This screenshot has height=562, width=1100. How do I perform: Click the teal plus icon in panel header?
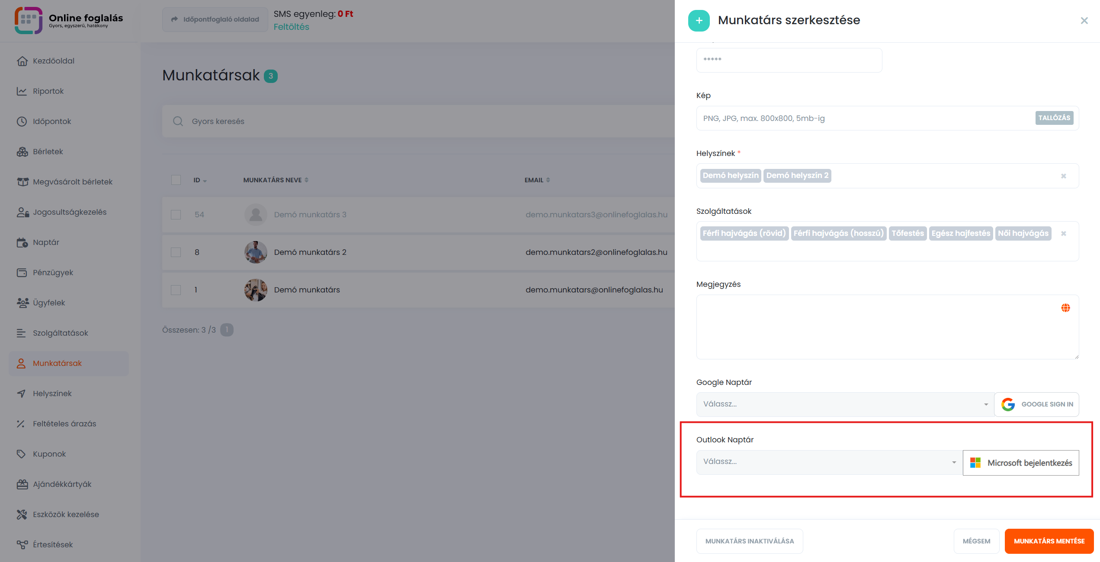(x=699, y=20)
